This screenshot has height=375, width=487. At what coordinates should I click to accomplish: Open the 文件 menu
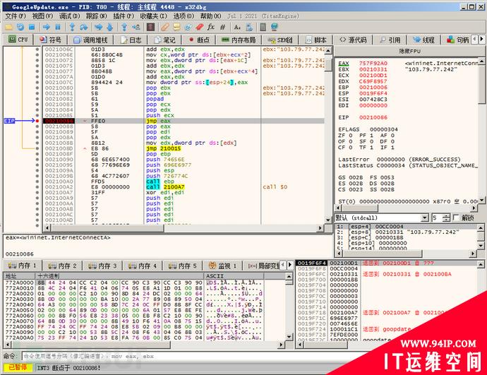pos(16,16)
